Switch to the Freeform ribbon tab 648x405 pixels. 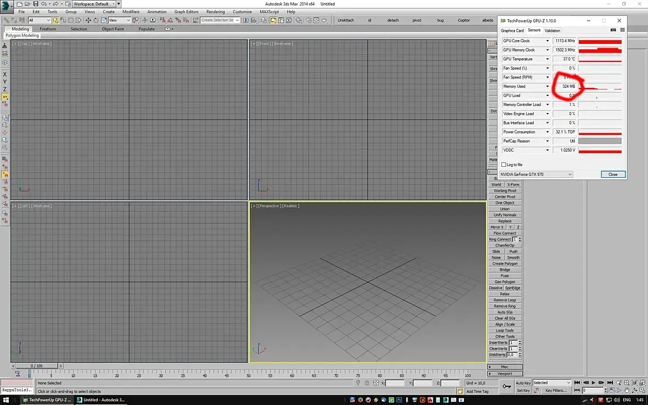click(x=48, y=29)
